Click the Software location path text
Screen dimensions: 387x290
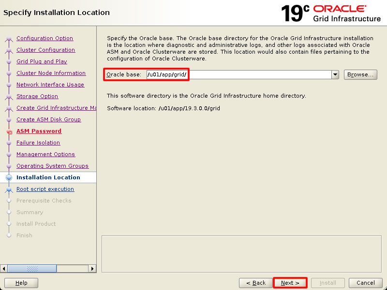pos(189,108)
